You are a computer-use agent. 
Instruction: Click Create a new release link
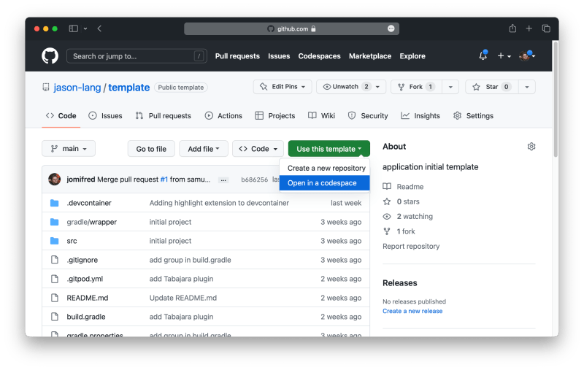(x=412, y=311)
